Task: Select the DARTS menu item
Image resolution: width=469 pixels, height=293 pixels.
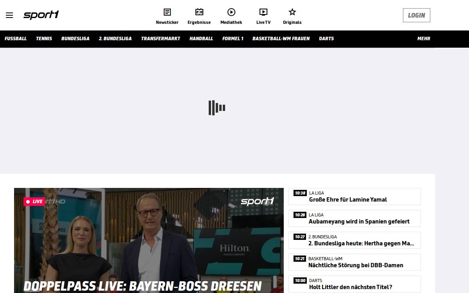Action: point(326,39)
